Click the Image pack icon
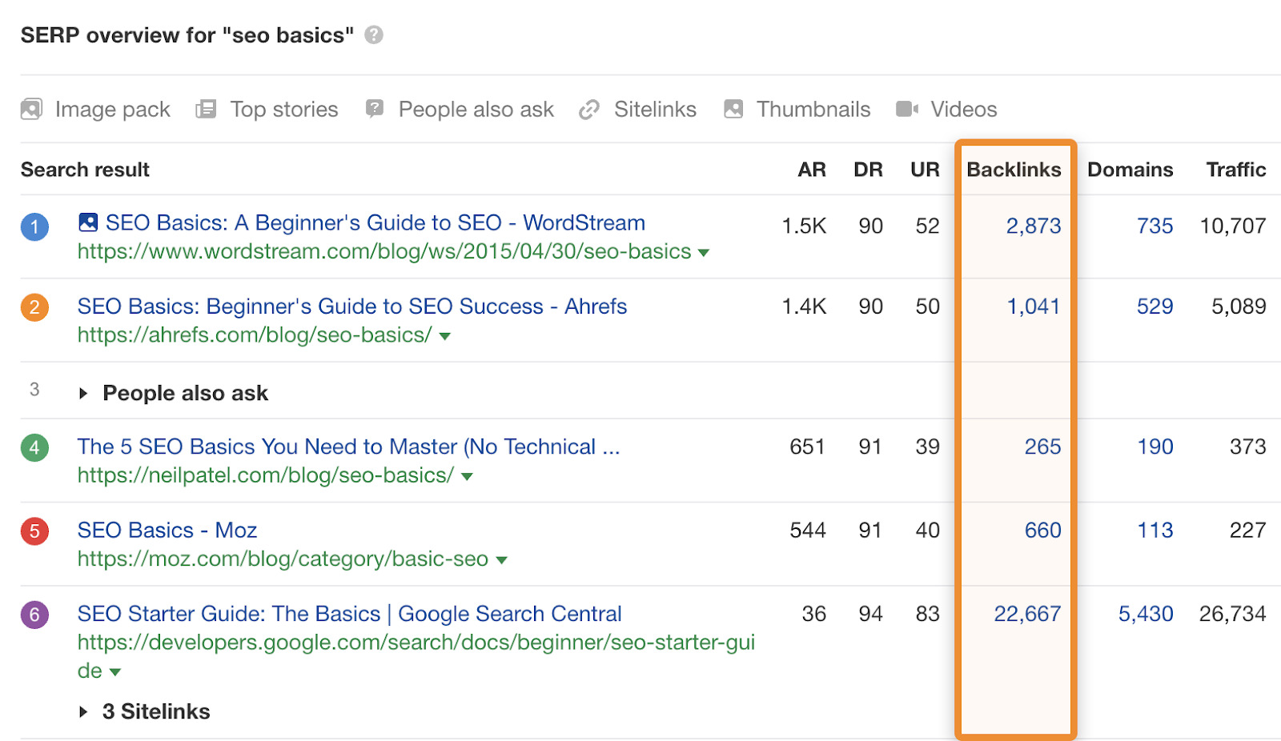This screenshot has width=1281, height=741. pos(30,109)
